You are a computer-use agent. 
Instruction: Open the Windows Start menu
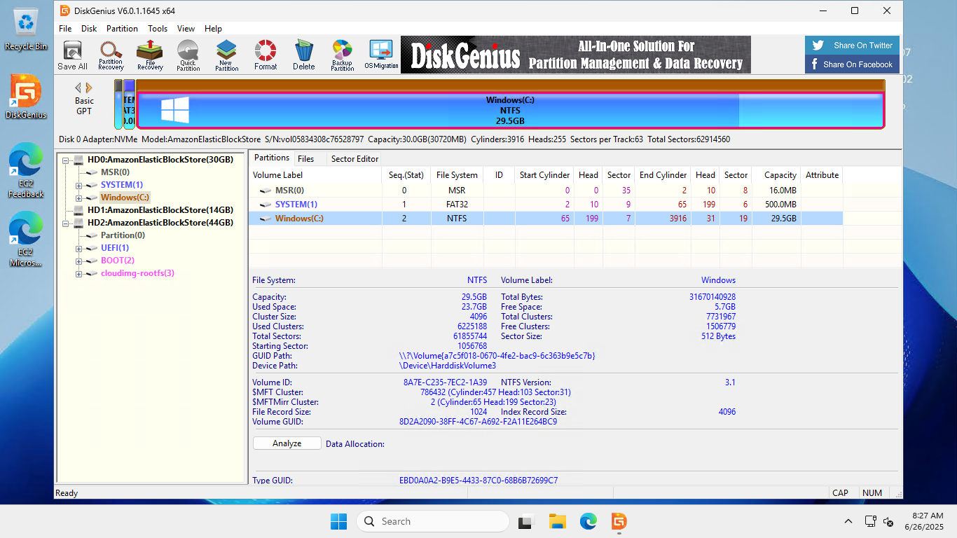coord(338,521)
